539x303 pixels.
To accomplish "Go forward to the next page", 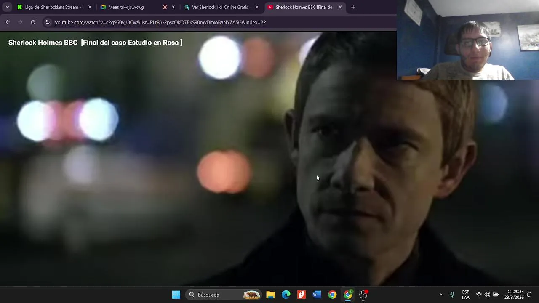I will coord(20,22).
